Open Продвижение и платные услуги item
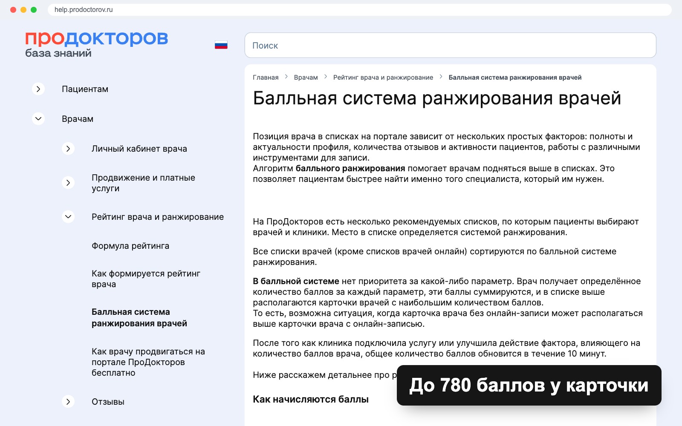The width and height of the screenshot is (682, 426). point(143,183)
